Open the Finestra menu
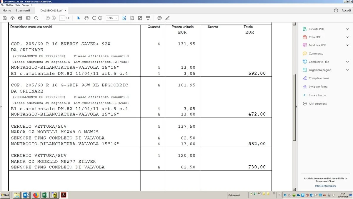Viewport: 353px width, 199px height. point(25,5)
